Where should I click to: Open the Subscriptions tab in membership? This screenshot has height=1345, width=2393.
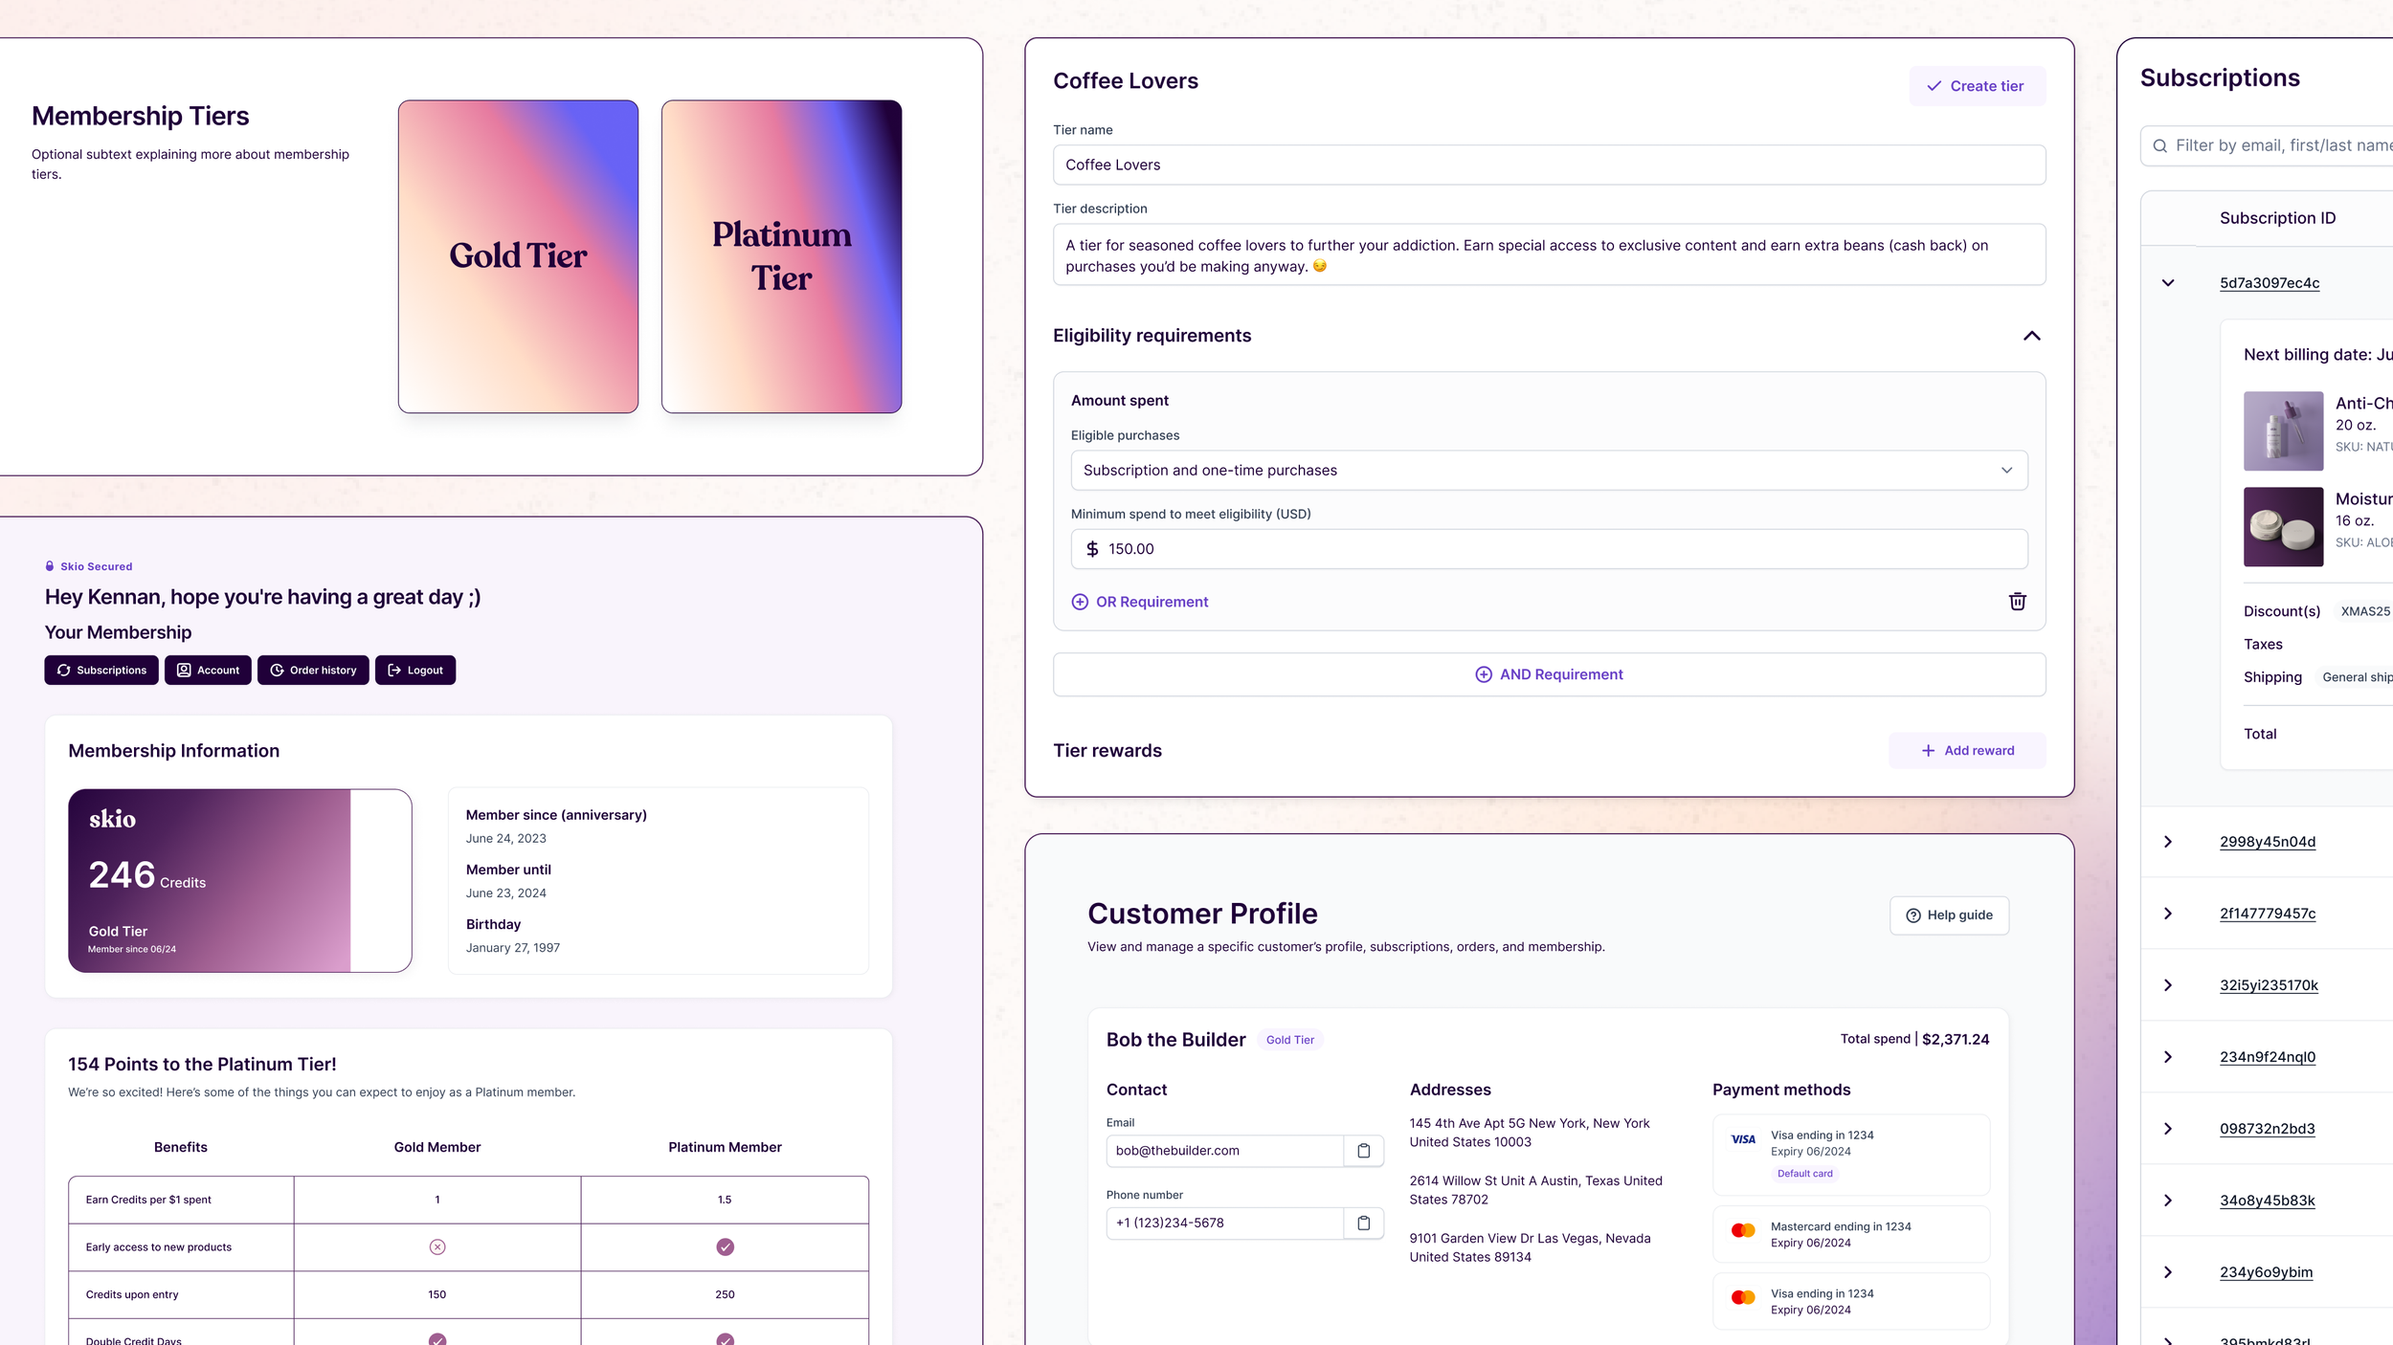(101, 671)
